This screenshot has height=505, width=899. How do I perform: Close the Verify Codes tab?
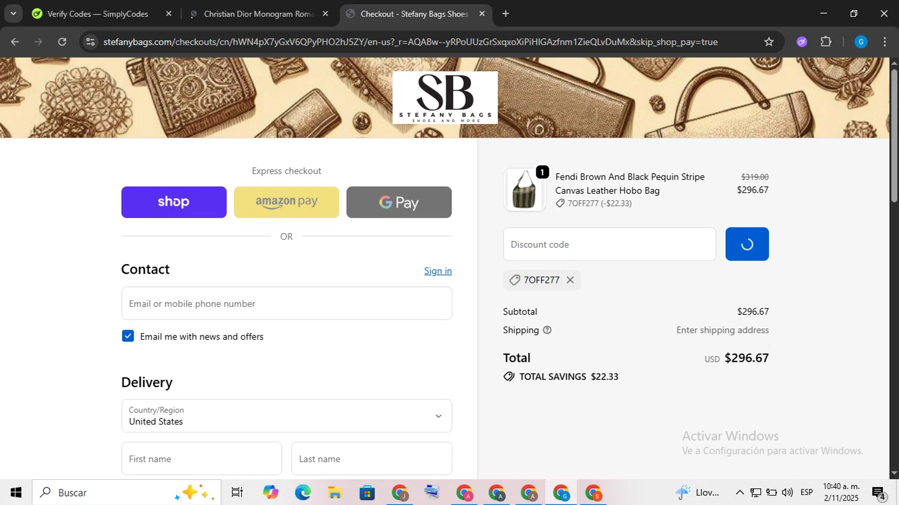click(168, 14)
